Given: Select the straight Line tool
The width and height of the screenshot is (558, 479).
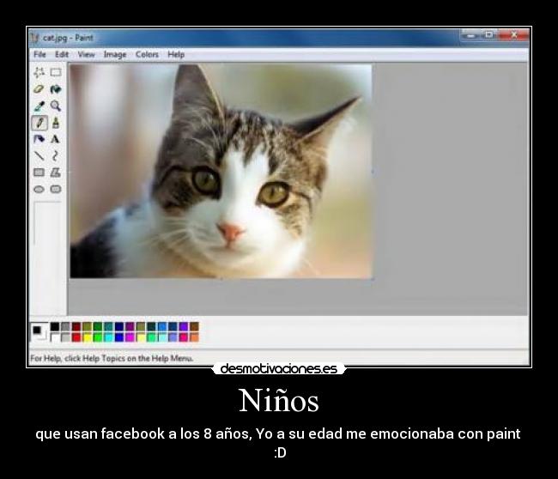Looking at the screenshot, I should click(39, 155).
